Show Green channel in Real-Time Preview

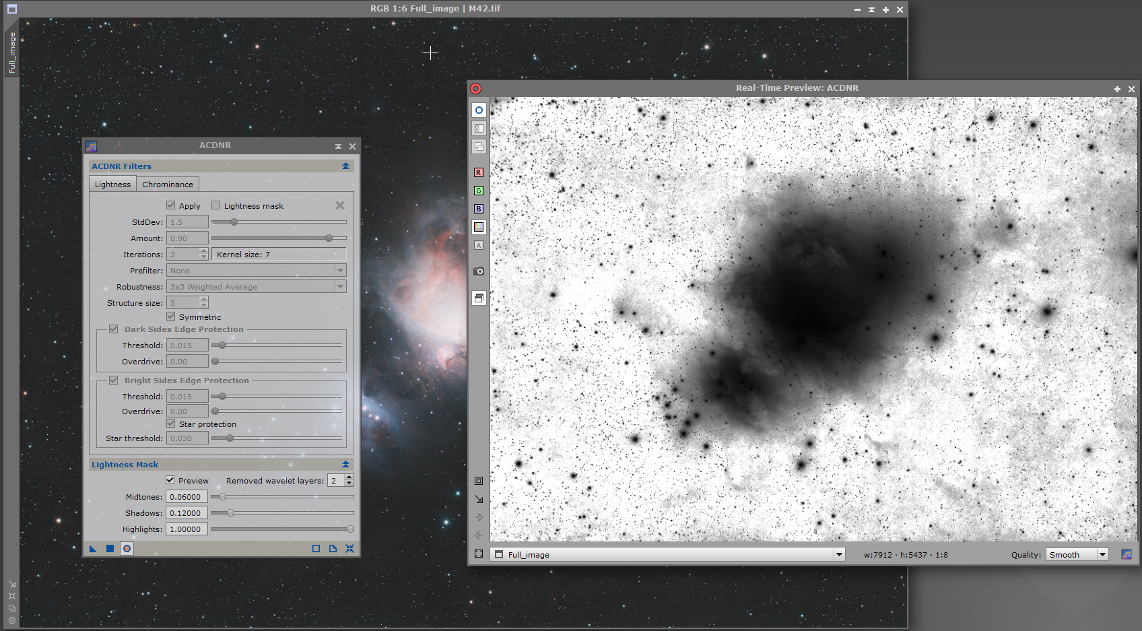(x=479, y=191)
